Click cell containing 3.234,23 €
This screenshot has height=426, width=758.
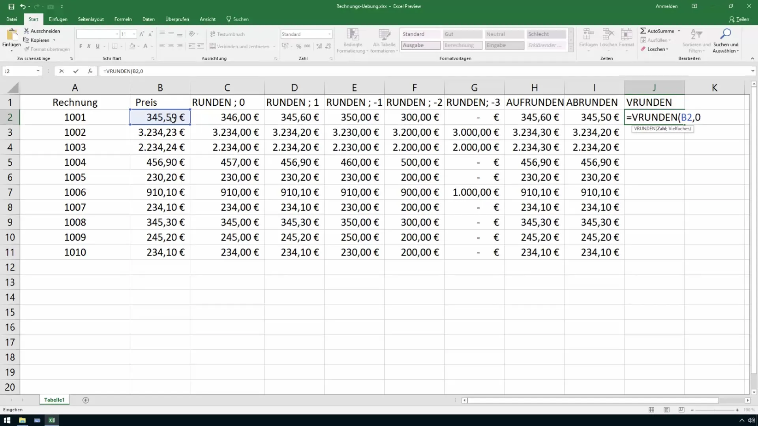coord(160,132)
